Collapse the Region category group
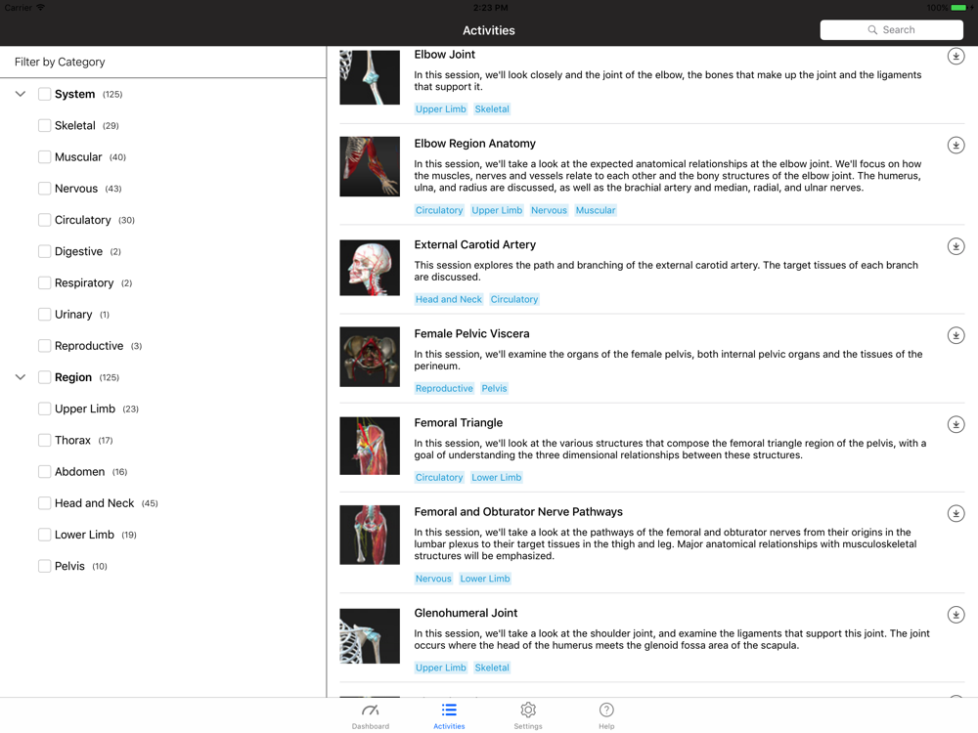Image resolution: width=978 pixels, height=733 pixels. tap(21, 377)
